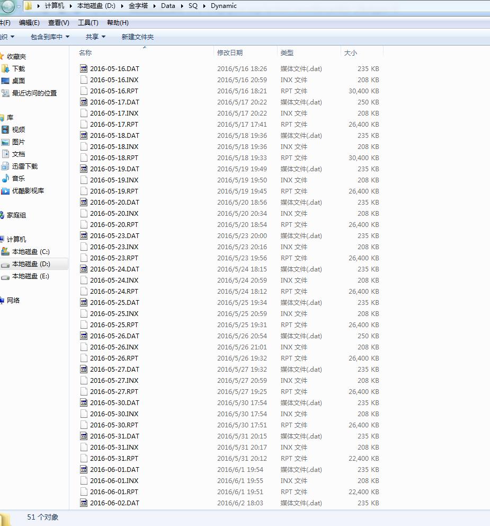
Task: Expand the 共享 dropdown in toolbar
Action: coord(95,37)
